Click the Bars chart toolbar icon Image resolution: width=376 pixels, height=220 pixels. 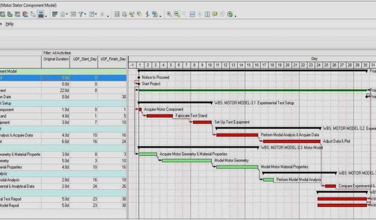click(x=55, y=14)
